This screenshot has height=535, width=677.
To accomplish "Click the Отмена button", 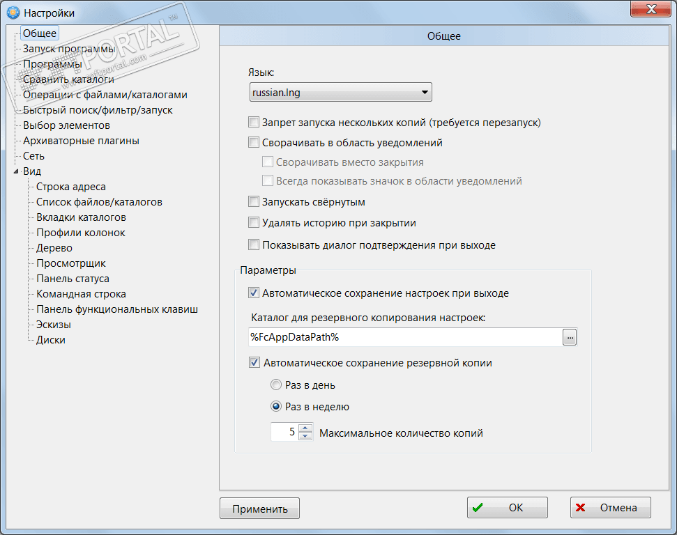I will pyautogui.click(x=611, y=508).
